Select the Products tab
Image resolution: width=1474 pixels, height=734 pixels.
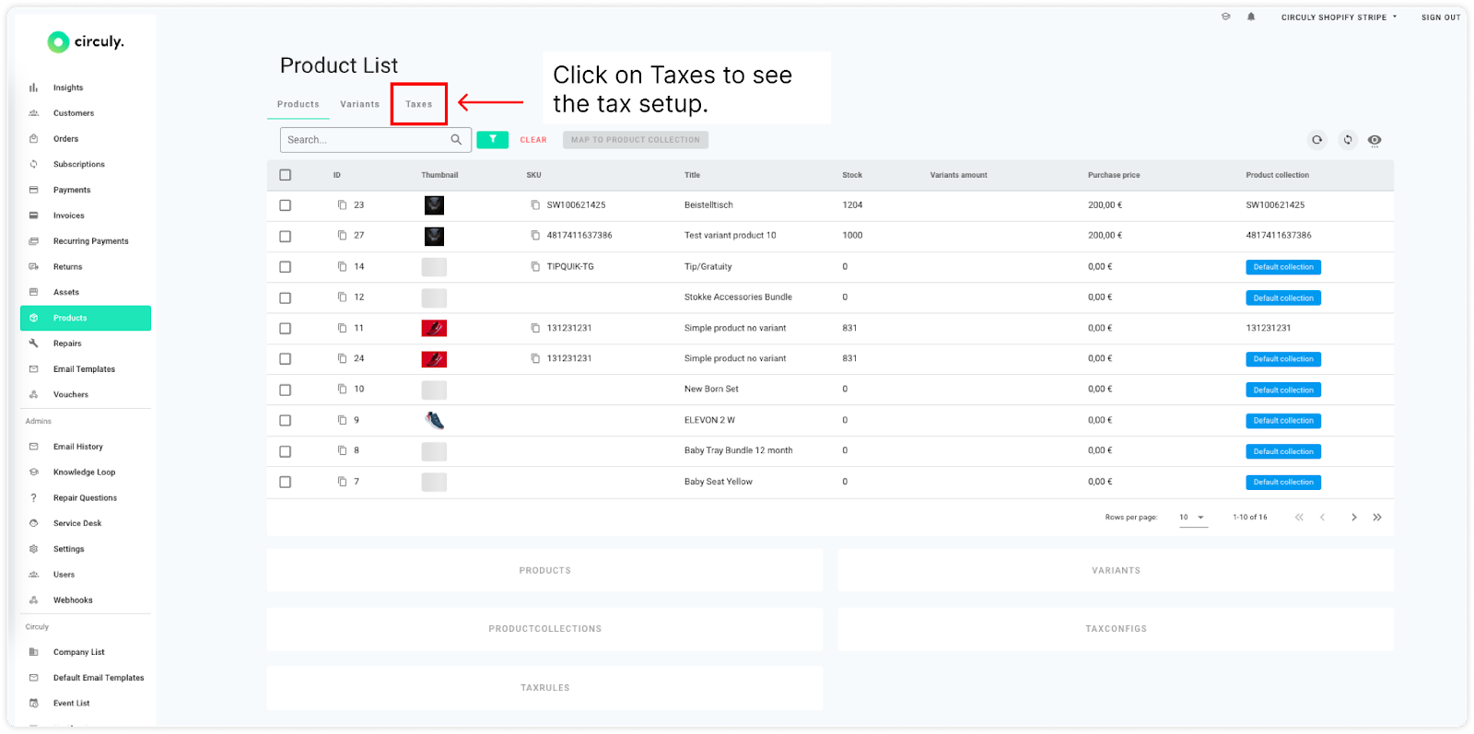298,104
